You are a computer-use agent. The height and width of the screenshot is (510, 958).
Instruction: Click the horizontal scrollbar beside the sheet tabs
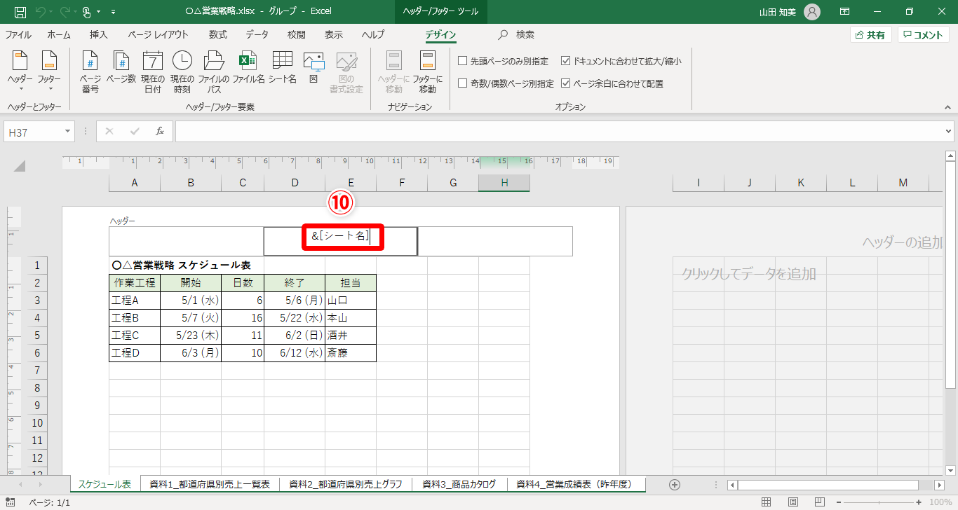828,485
